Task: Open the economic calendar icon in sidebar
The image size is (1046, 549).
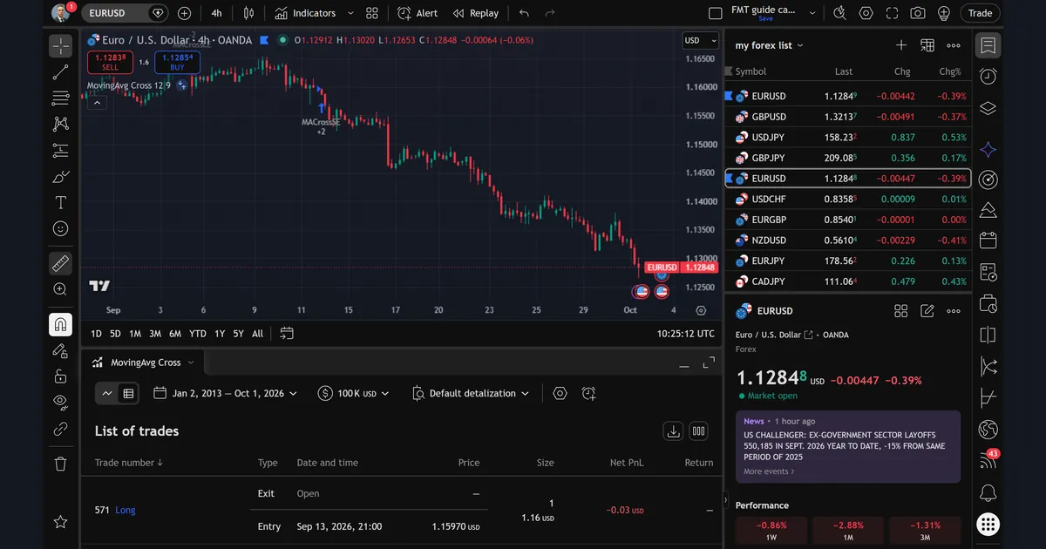Action: click(x=988, y=241)
